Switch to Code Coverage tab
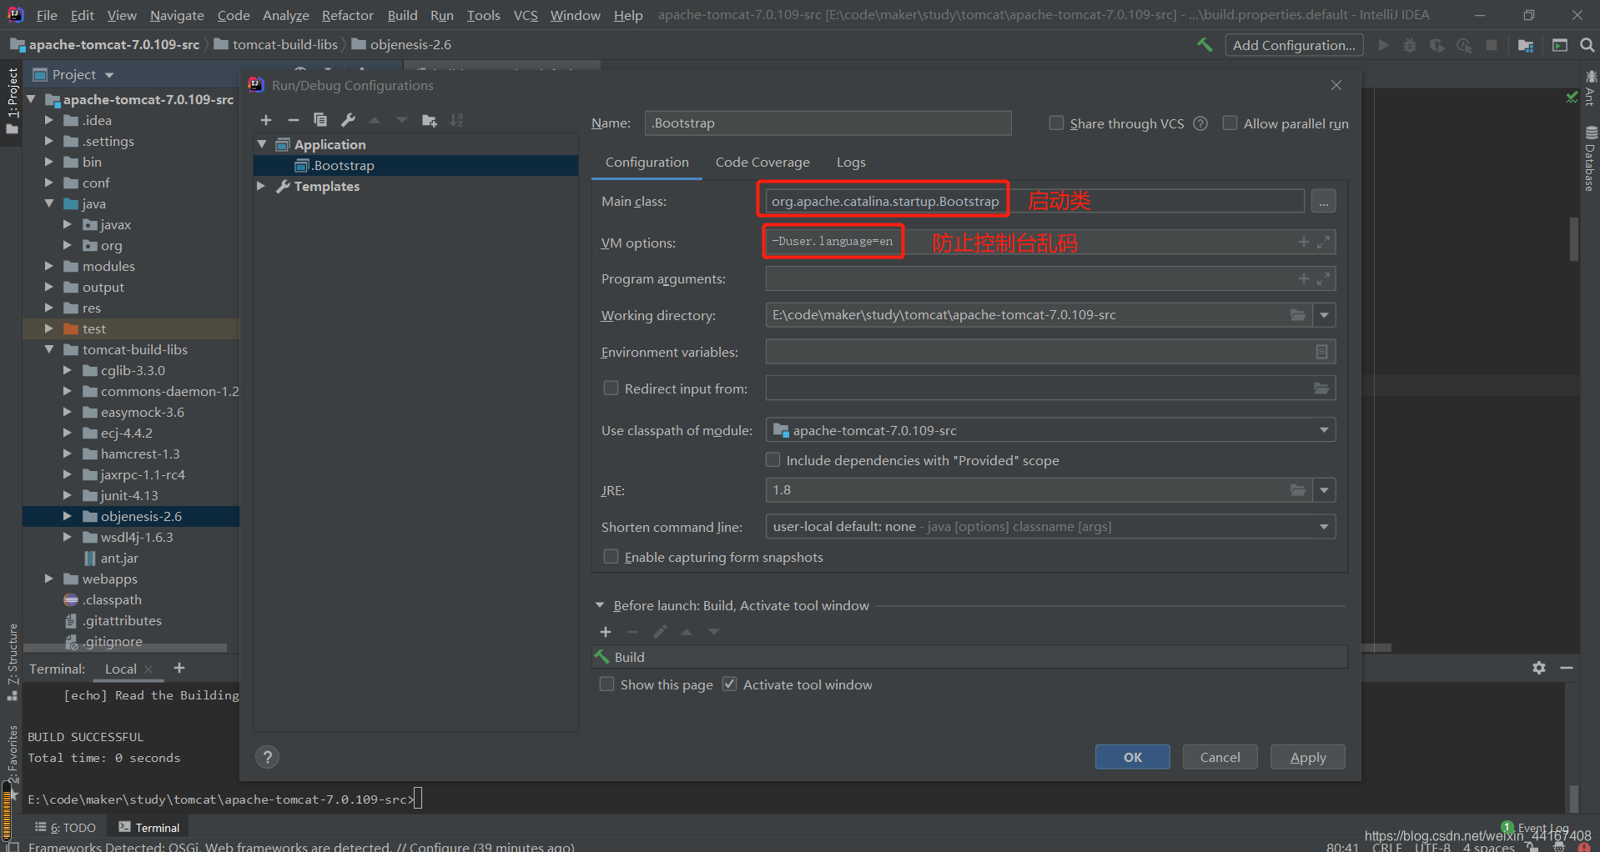The height and width of the screenshot is (852, 1600). click(x=762, y=163)
